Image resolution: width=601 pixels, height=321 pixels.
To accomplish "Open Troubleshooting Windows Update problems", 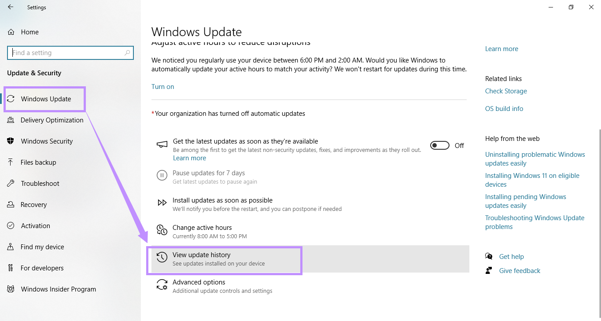I will [535, 222].
